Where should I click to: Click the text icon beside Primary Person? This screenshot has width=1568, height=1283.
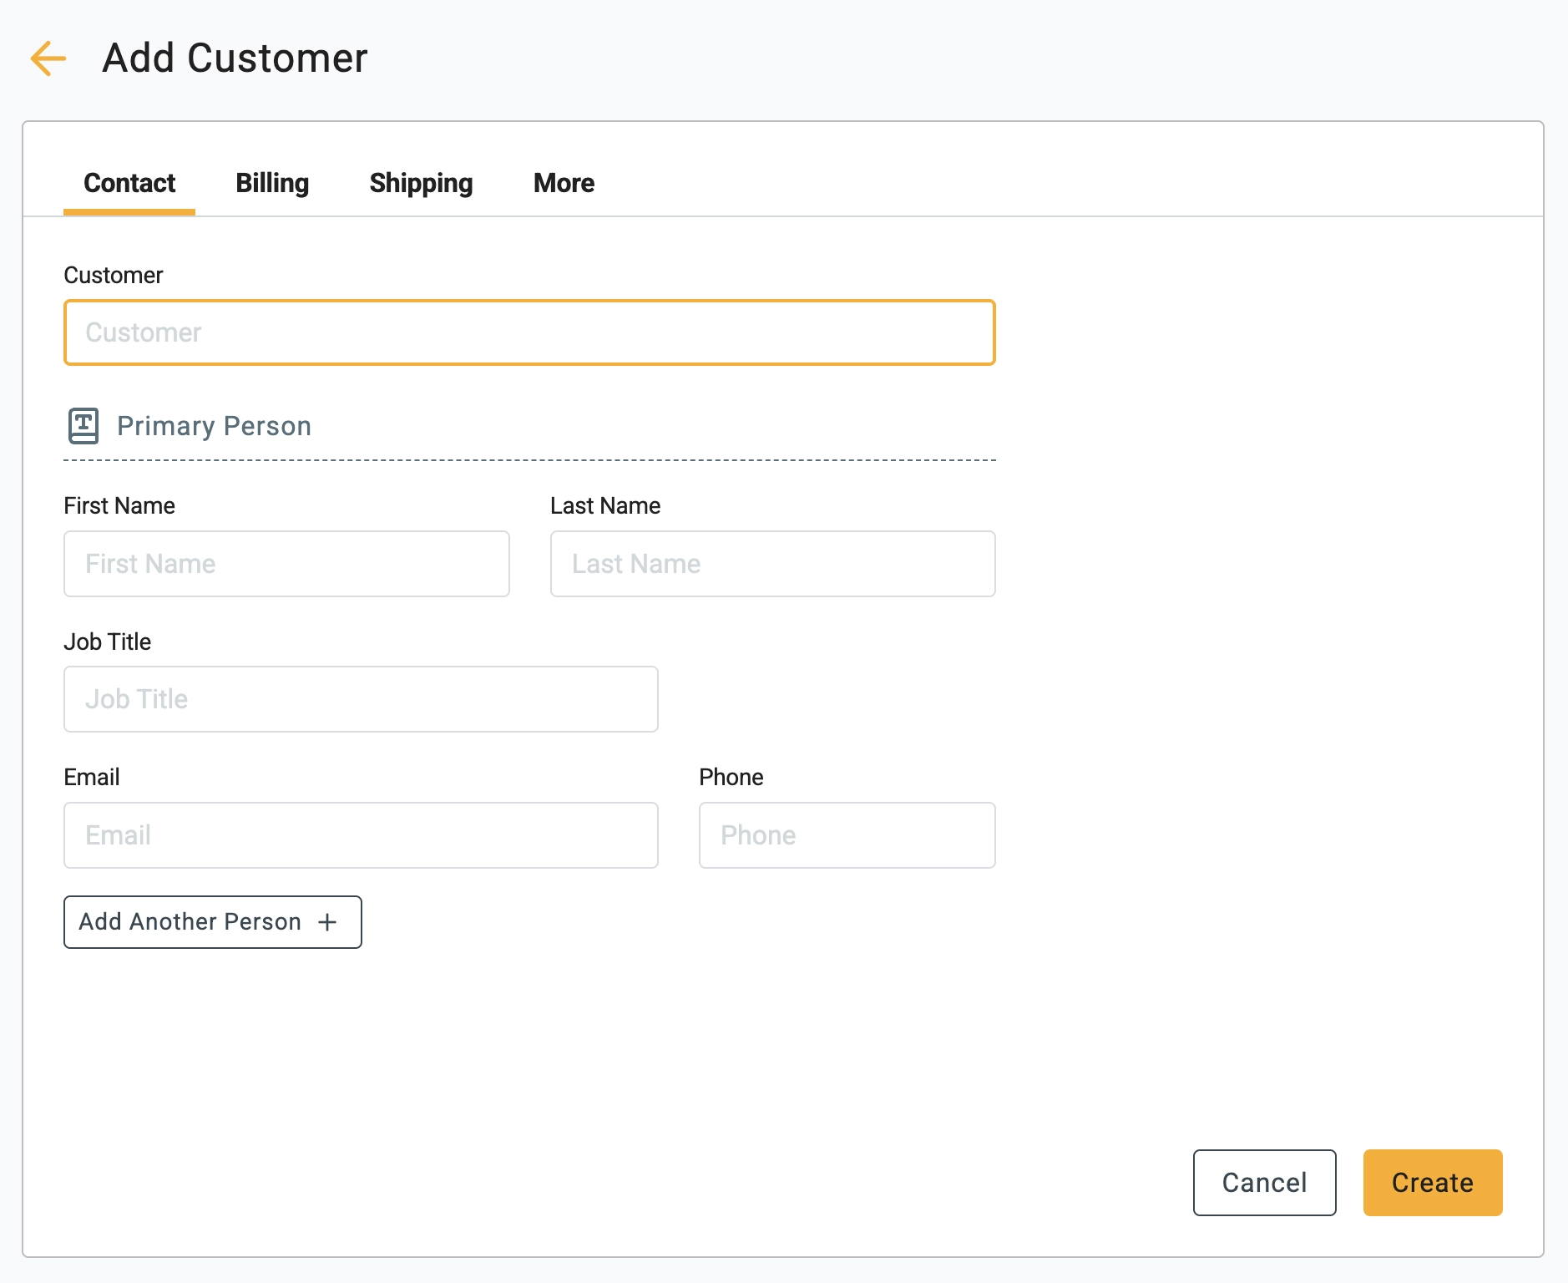coord(83,425)
